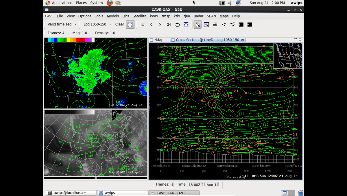Image resolution: width=347 pixels, height=196 pixels.
Task: Click the display tray icon left of volume
Action: point(222,3)
